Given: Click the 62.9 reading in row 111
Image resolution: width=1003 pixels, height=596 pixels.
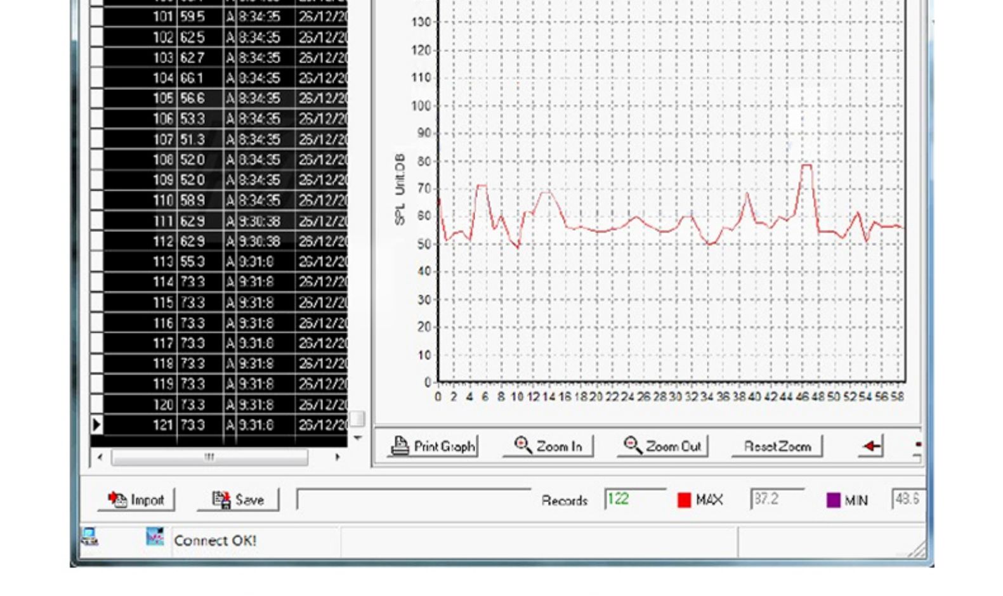Looking at the screenshot, I should click(x=192, y=221).
